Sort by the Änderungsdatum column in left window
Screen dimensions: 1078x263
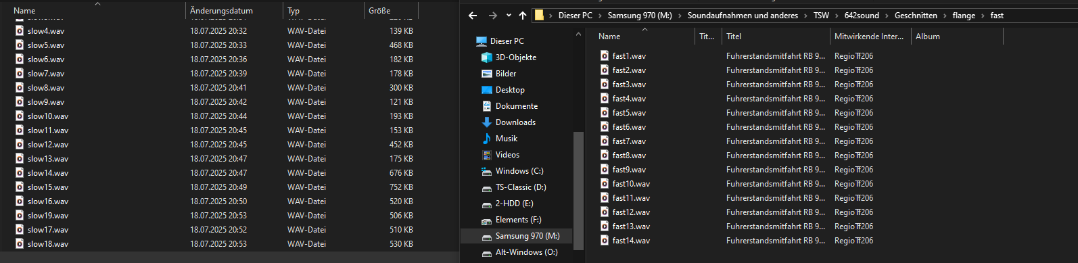(234, 11)
